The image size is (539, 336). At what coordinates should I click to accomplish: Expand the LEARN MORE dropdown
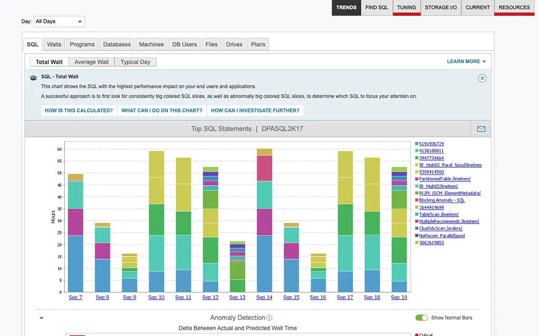pos(466,61)
